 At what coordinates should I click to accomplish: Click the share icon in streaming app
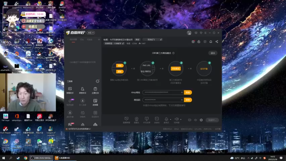point(217,42)
